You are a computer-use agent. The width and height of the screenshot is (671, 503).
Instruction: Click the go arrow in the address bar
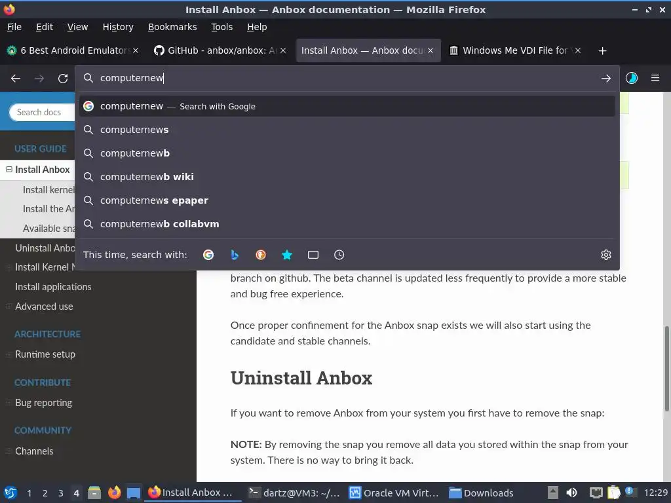point(605,79)
